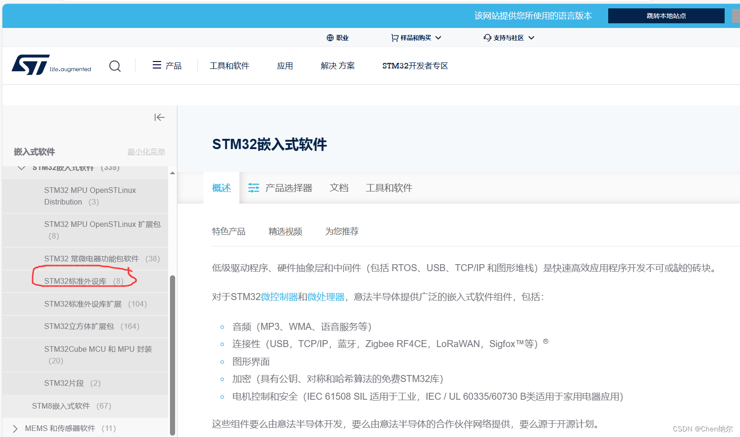Expand the 支持与社区 dropdown chevron
Viewport: 740px width, 437px height.
[x=531, y=38]
